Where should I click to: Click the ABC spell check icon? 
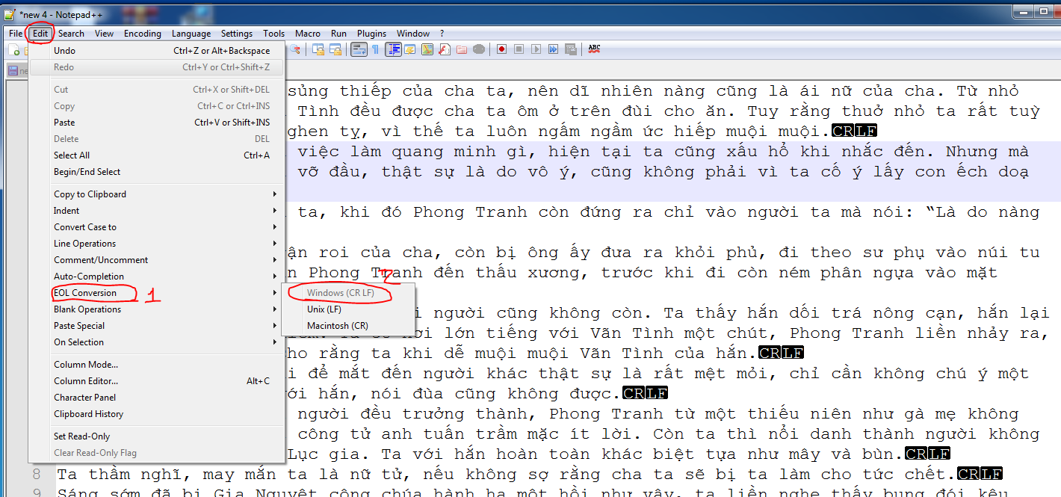coord(594,49)
